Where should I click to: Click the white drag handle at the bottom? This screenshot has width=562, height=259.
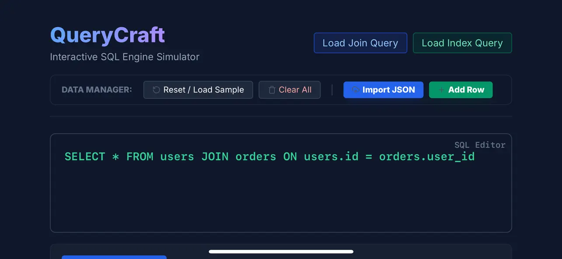[x=281, y=252]
